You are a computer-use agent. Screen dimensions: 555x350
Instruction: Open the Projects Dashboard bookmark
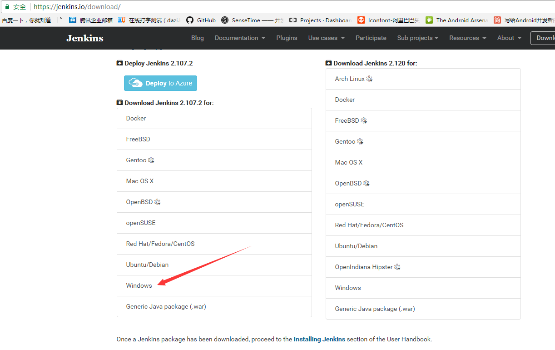[x=320, y=20]
